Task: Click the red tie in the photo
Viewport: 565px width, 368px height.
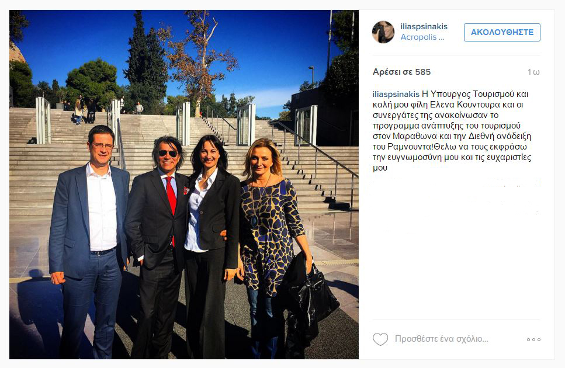Action: coord(171,202)
